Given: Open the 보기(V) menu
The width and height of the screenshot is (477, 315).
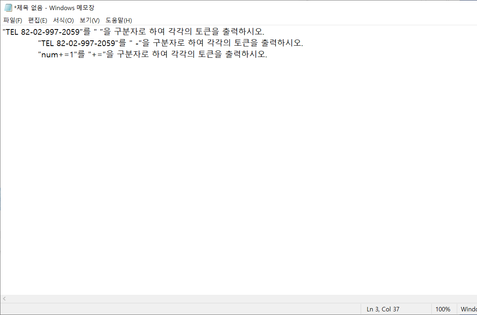Looking at the screenshot, I should click(x=89, y=20).
